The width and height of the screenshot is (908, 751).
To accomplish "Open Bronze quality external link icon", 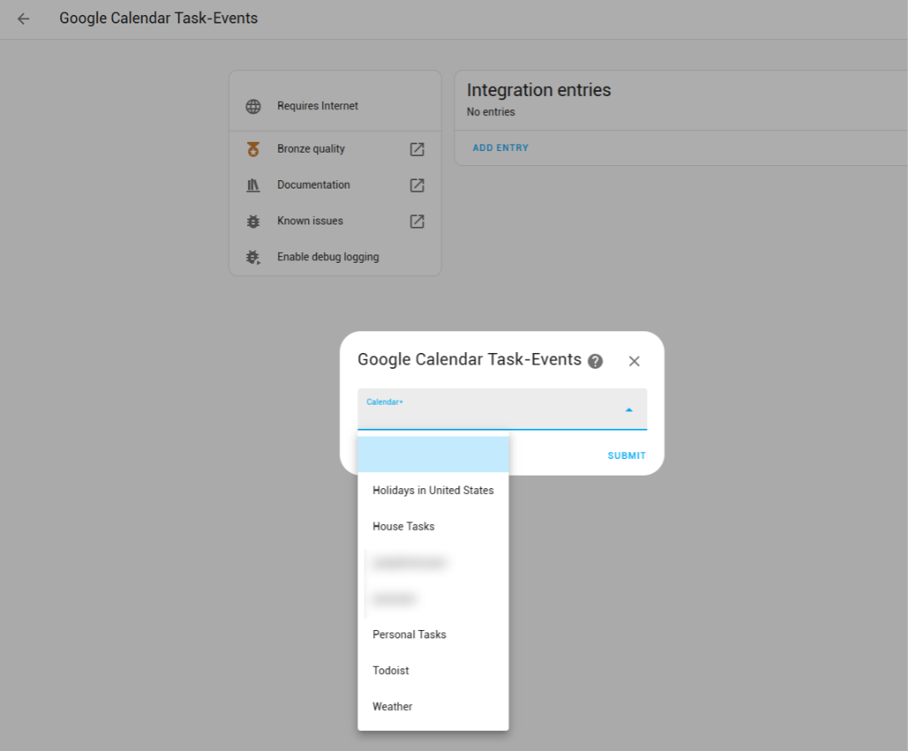I will 417,149.
